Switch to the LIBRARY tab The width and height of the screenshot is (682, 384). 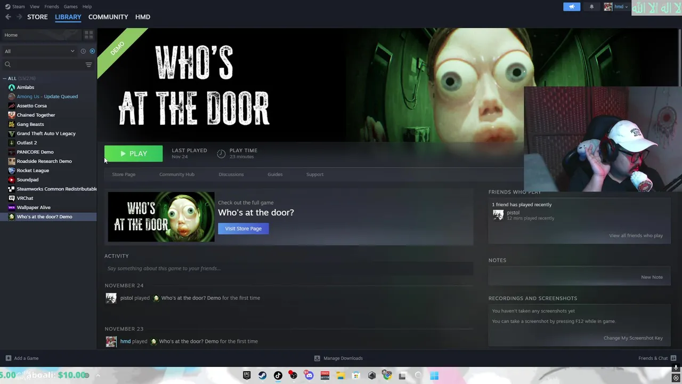pos(68,17)
